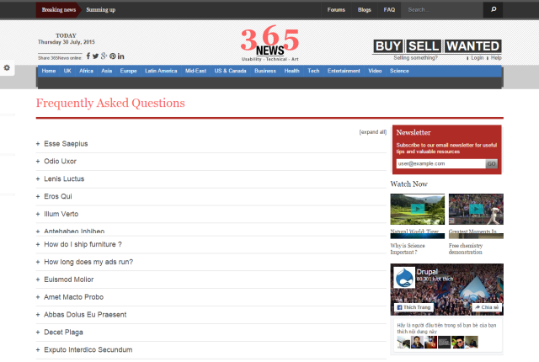Share via the Pinterest icon
This screenshot has width=539, height=362.
click(x=112, y=56)
